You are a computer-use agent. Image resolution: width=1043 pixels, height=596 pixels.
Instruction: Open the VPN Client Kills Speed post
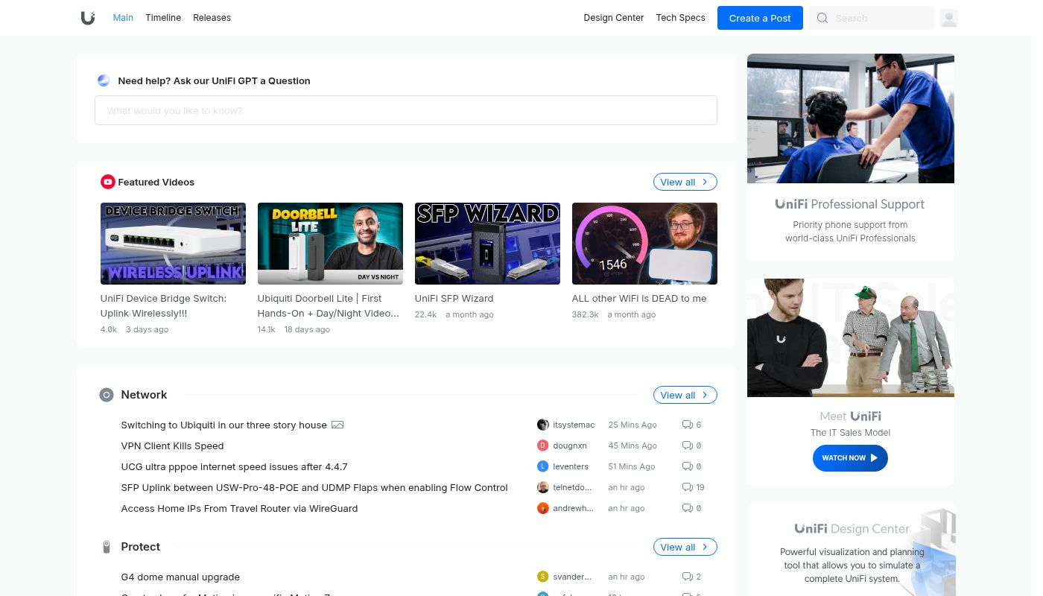(172, 446)
